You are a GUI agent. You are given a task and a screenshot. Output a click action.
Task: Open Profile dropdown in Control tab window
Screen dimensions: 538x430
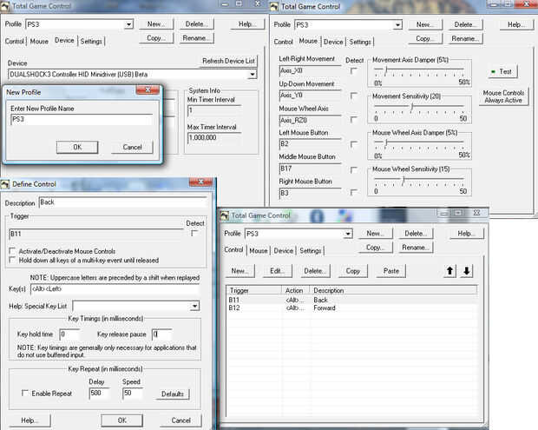pos(348,234)
